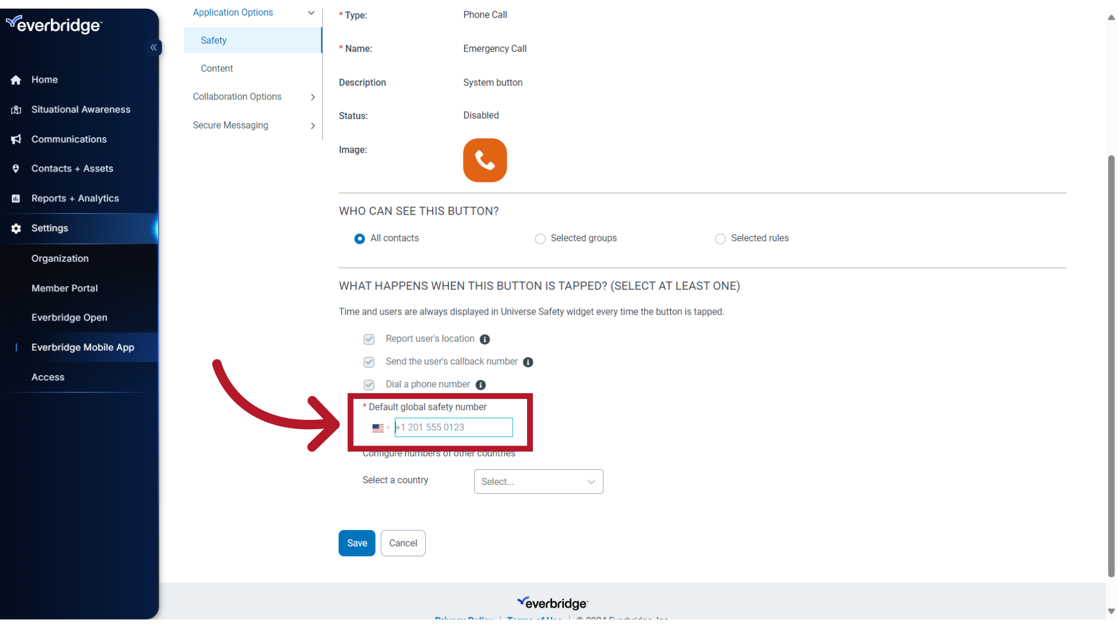1117x628 pixels.
Task: Click the Cancel button
Action: pyautogui.click(x=403, y=543)
